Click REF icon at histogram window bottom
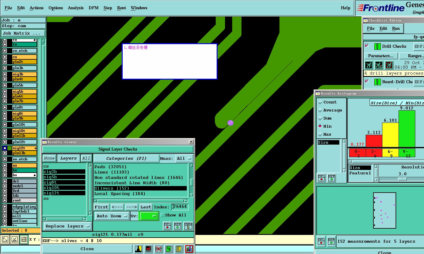This screenshot has width=424, height=254. tap(331, 241)
